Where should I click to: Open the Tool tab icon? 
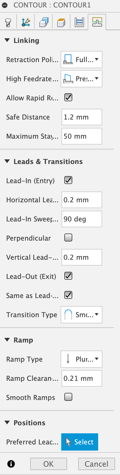9,22
